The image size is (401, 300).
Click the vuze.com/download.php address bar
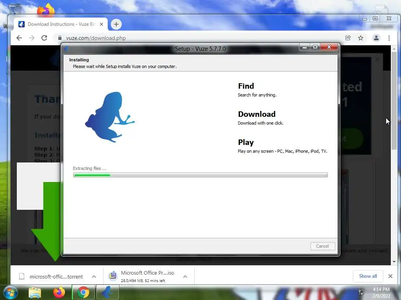click(x=199, y=38)
